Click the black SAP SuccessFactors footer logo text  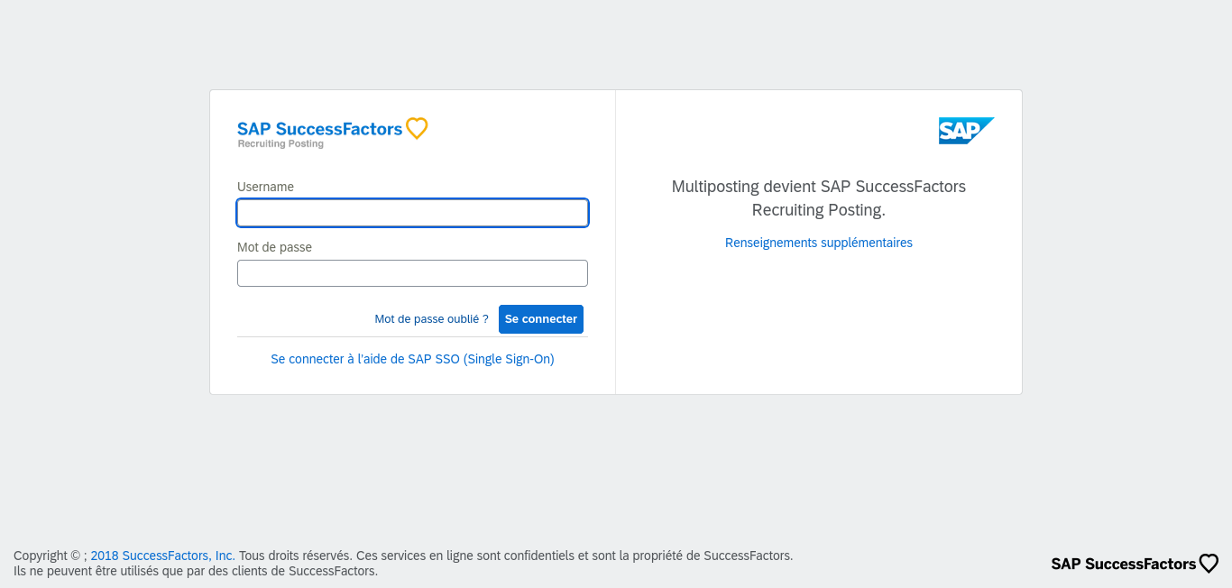coord(1124,565)
